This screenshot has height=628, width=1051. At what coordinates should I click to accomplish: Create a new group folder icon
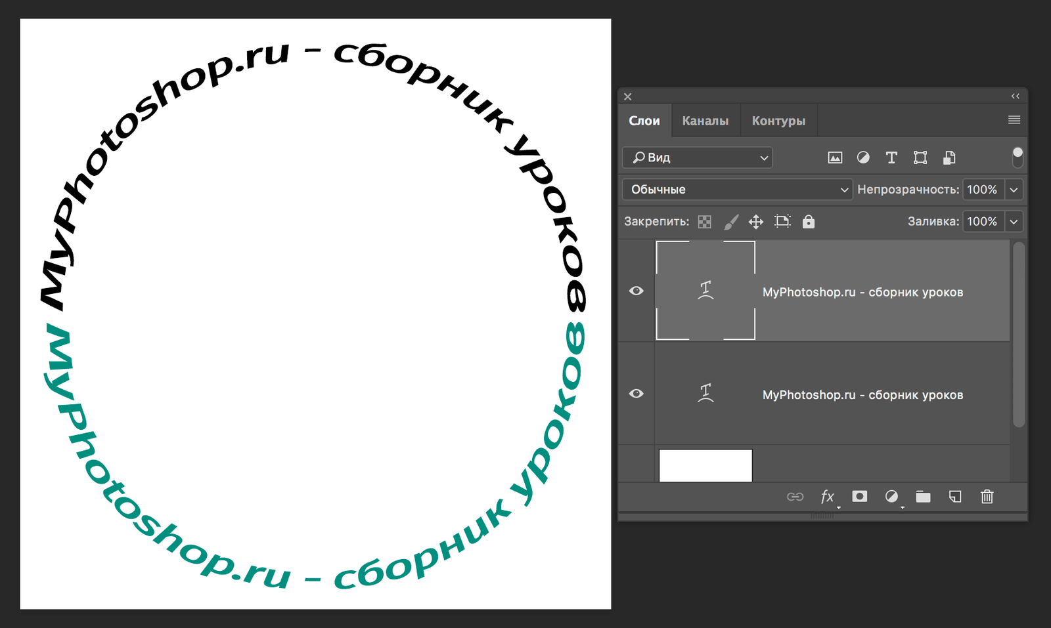[924, 497]
